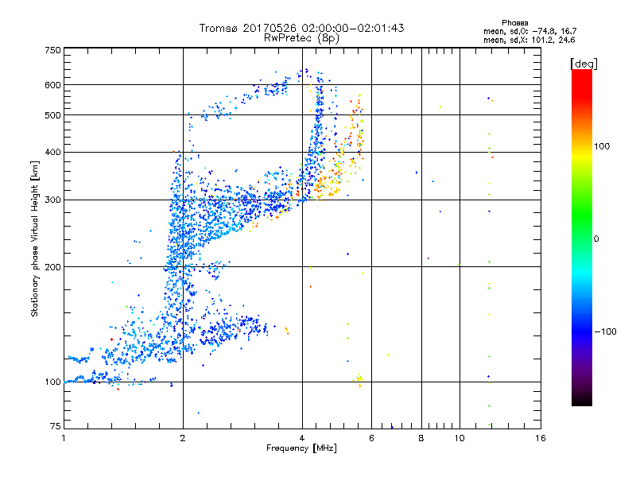Click the "Stationary phase Virtual Height [km]" axis label
636x477 pixels.
point(34,238)
